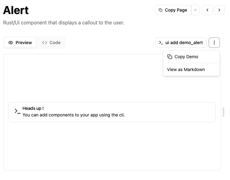
Task: Click the terminal icon inside the alert
Action: tap(17, 111)
